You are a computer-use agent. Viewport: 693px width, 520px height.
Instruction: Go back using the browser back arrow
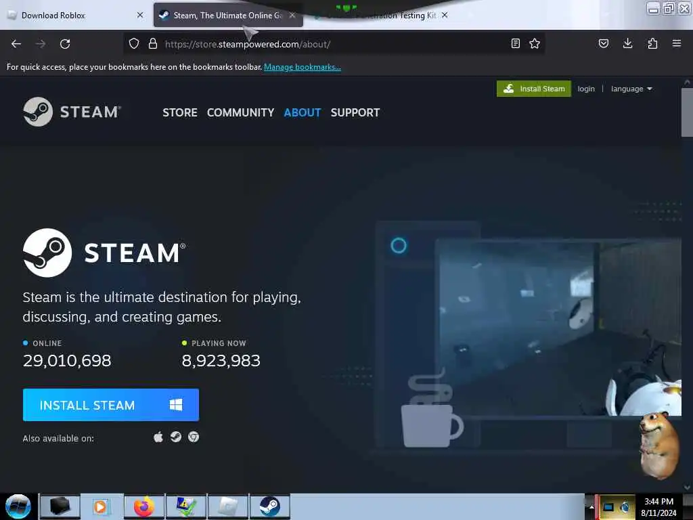tap(16, 44)
